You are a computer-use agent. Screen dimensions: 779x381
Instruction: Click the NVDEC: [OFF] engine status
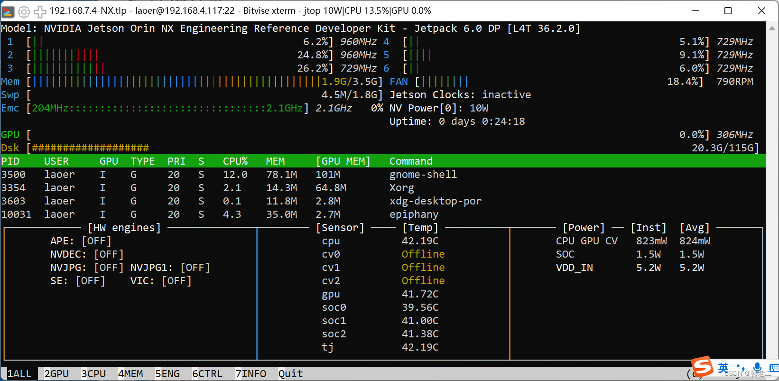(87, 254)
